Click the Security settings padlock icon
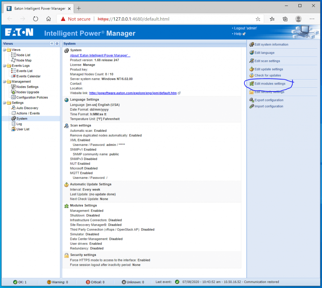 coord(66,255)
